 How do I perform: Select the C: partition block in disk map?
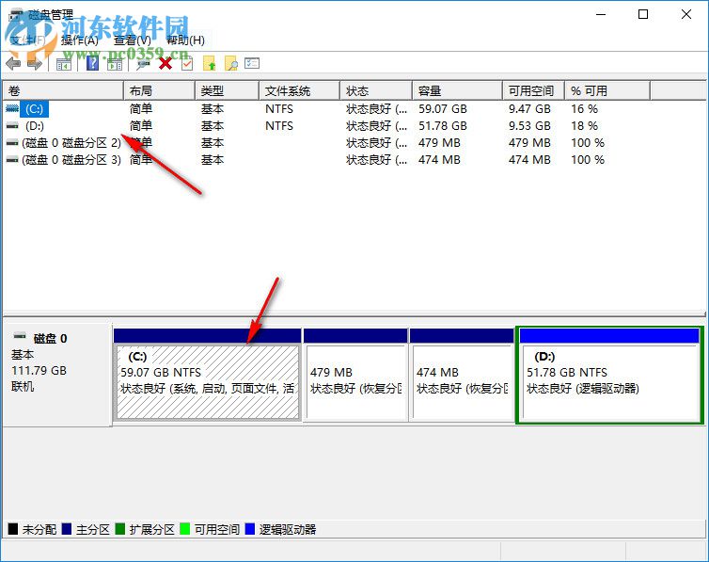point(208,375)
